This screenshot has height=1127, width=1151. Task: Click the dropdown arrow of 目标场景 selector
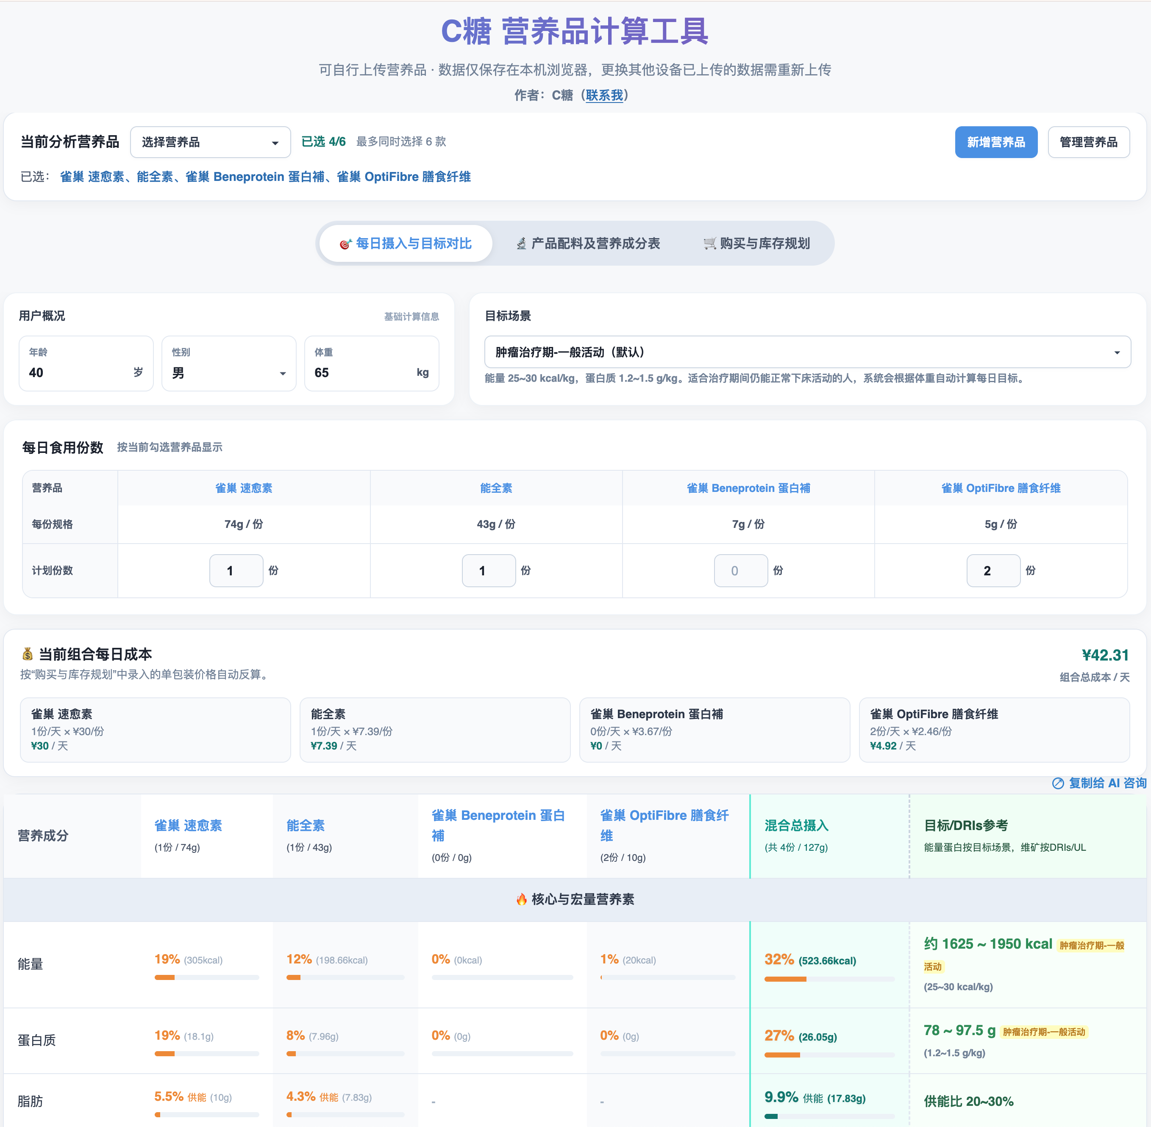(1117, 353)
